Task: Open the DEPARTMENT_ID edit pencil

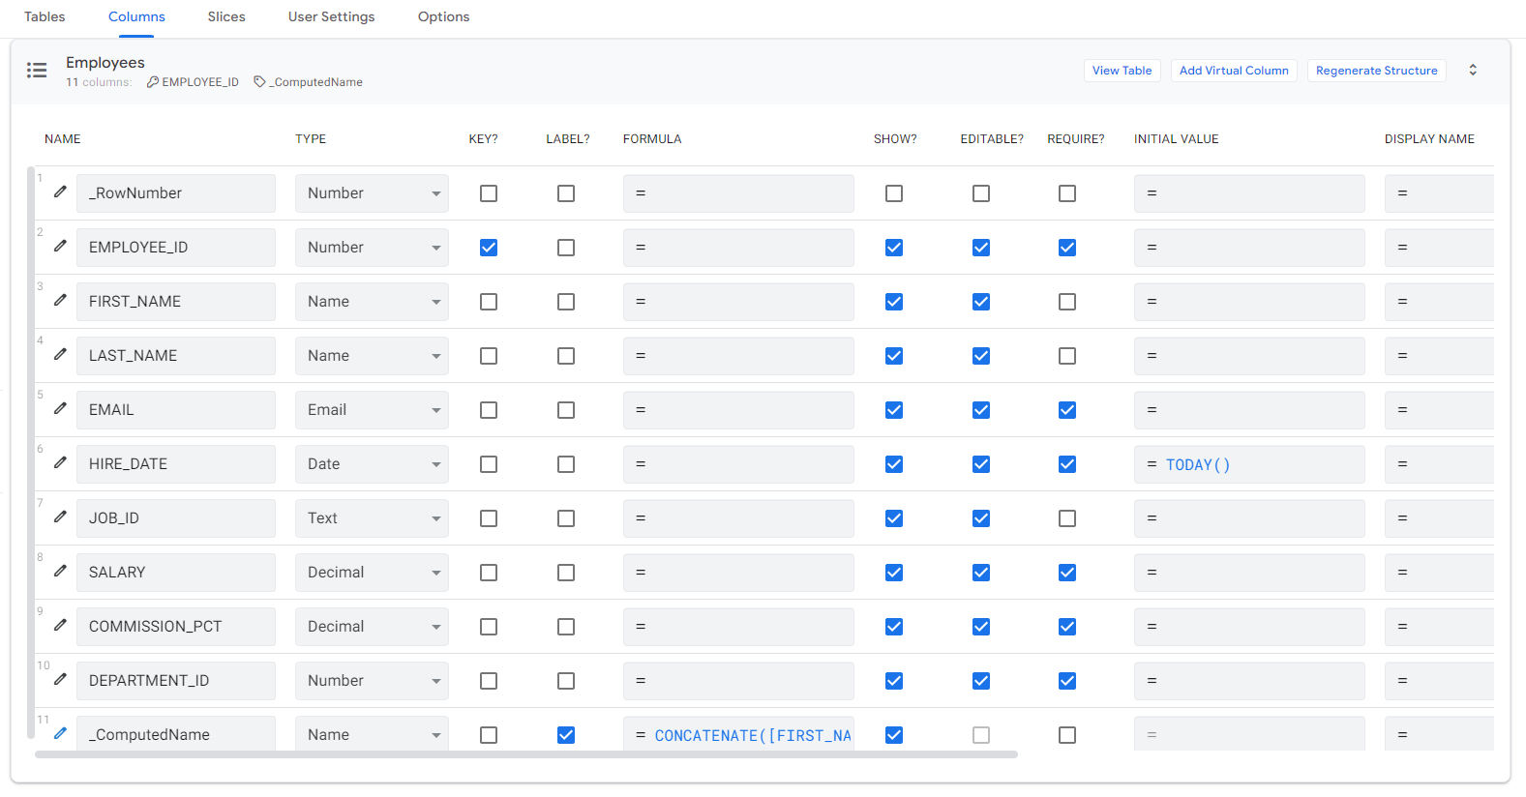Action: point(60,679)
